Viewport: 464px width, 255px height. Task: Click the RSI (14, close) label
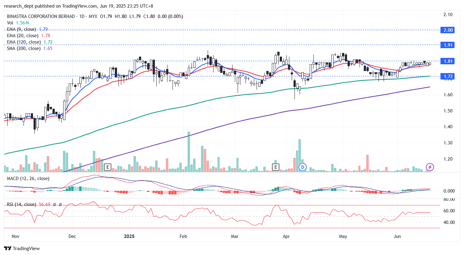pyautogui.click(x=21, y=204)
